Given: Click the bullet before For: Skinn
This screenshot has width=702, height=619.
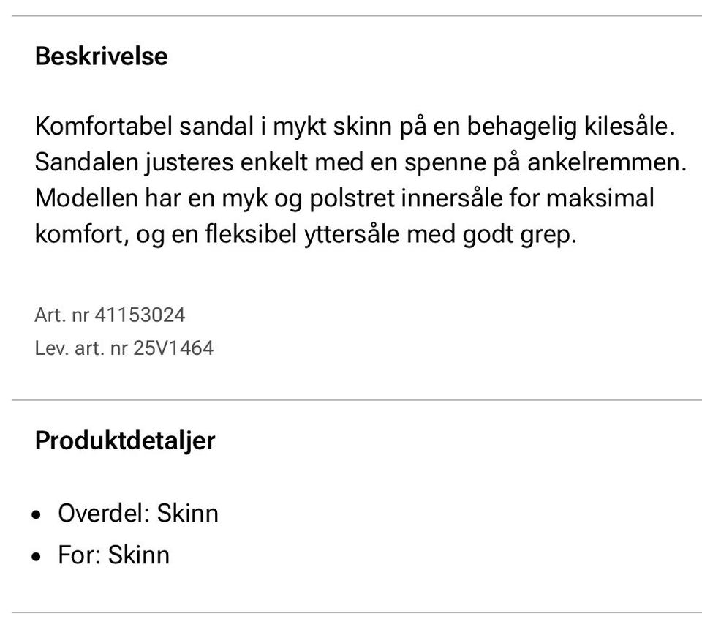Looking at the screenshot, I should point(38,557).
